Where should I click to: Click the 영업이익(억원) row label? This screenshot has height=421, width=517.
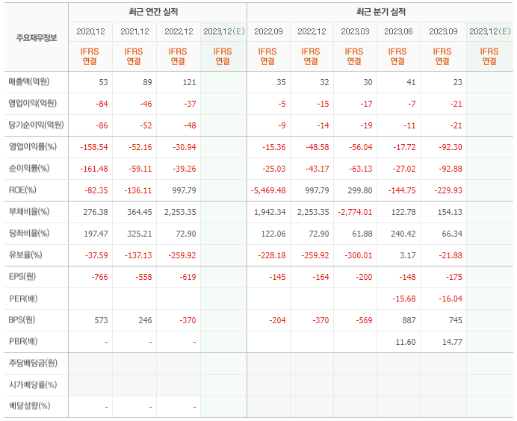[x=33, y=103]
